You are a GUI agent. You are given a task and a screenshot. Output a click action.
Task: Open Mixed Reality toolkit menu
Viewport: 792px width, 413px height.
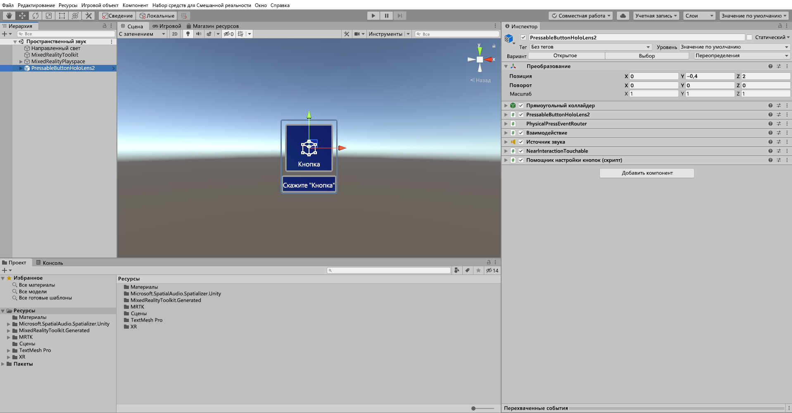pyautogui.click(x=202, y=5)
